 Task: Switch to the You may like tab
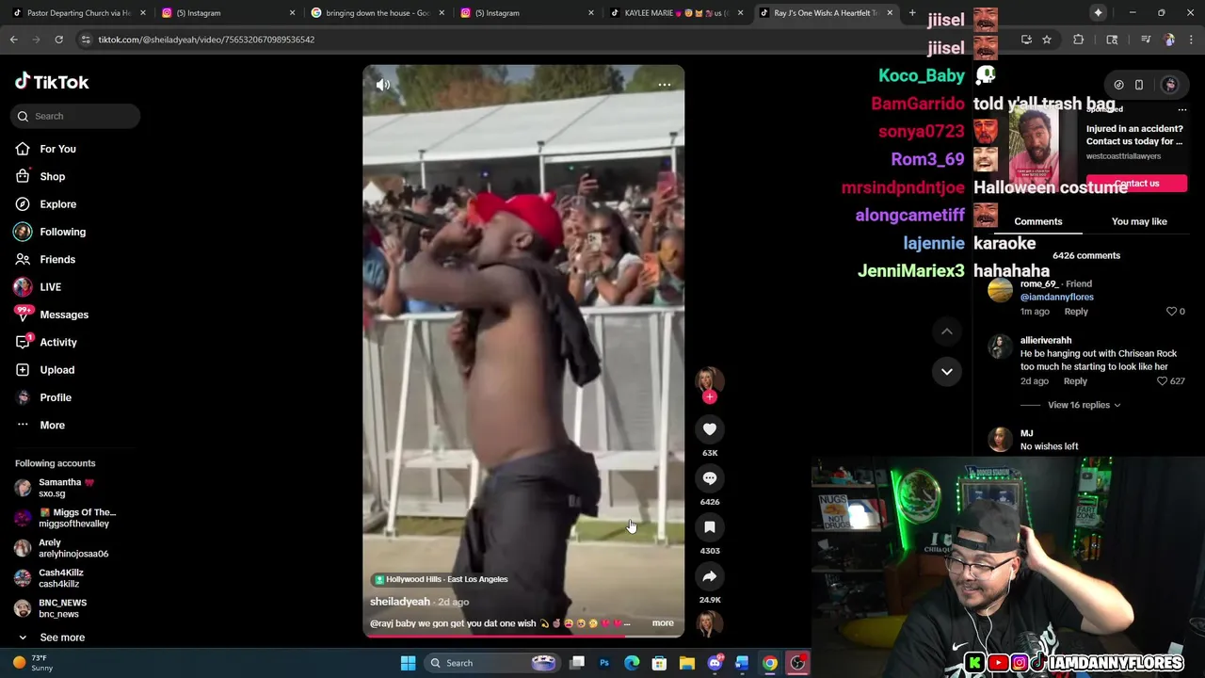click(x=1139, y=221)
